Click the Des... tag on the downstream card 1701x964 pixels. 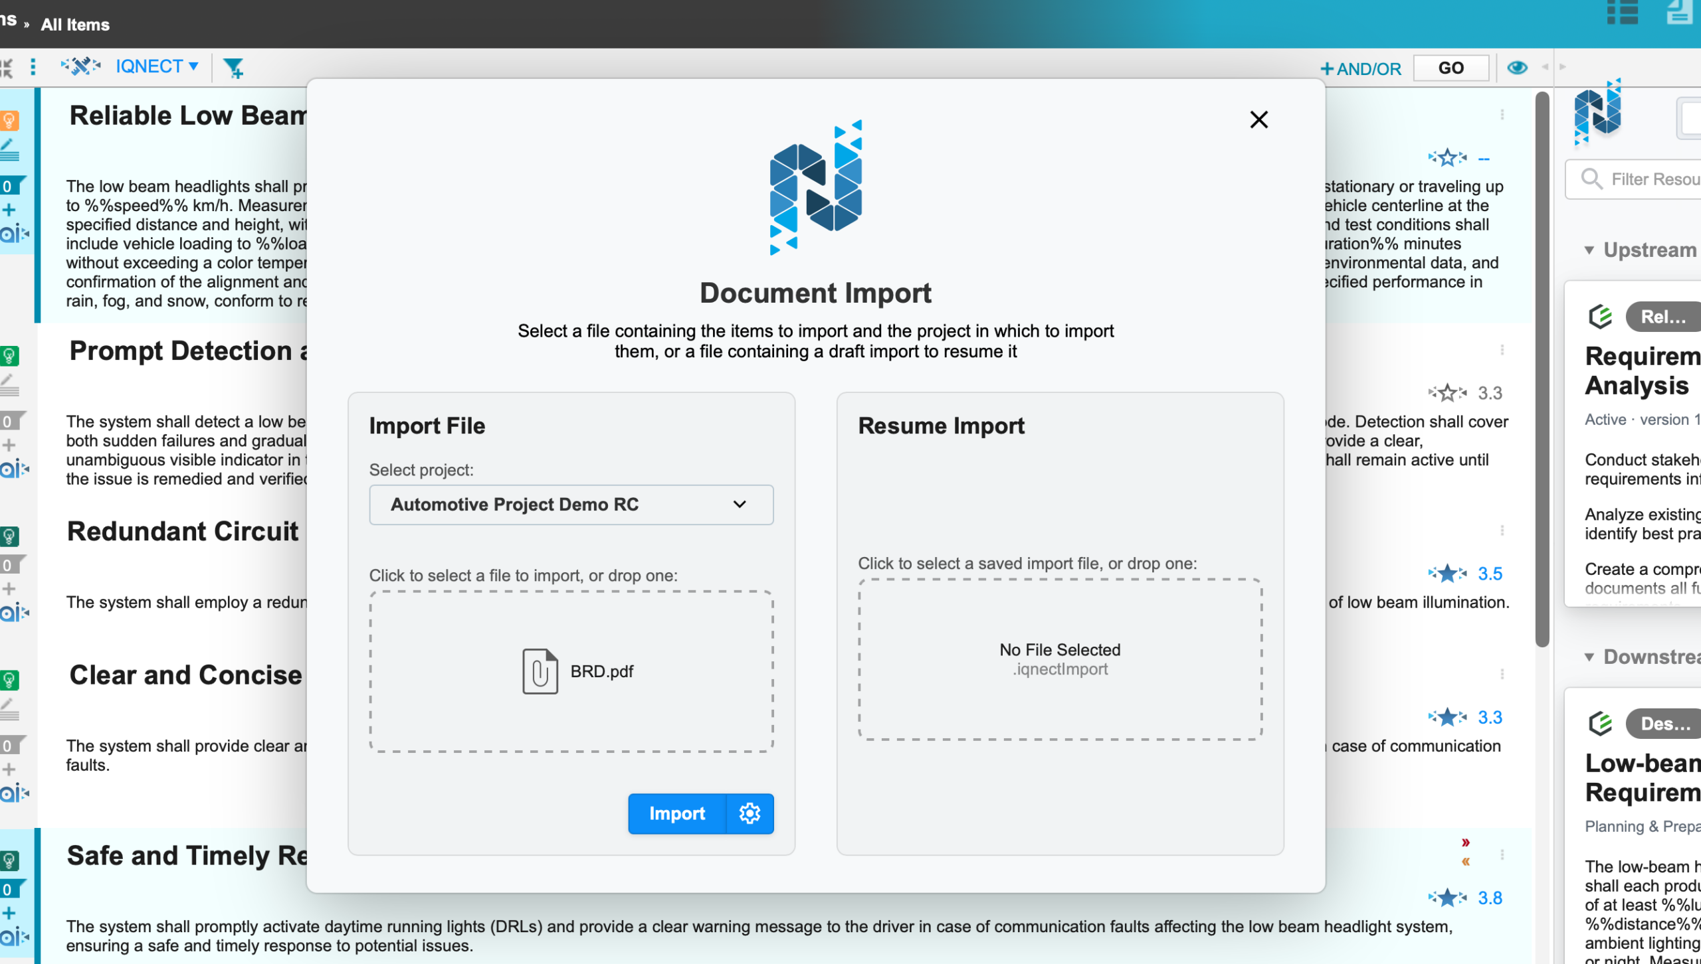(1663, 724)
